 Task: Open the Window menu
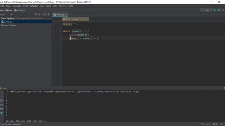(62, 6)
